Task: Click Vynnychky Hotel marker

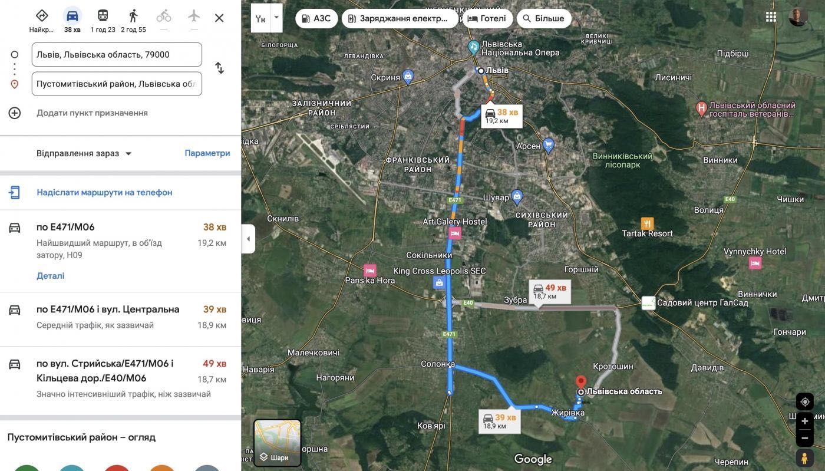Action: [x=755, y=263]
